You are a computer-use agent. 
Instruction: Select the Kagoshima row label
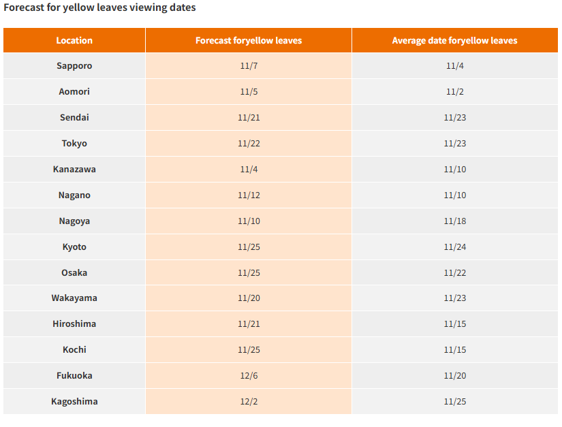pyautogui.click(x=74, y=402)
